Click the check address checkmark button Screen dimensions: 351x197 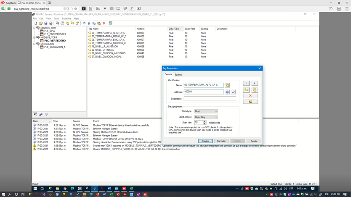[x=233, y=92]
